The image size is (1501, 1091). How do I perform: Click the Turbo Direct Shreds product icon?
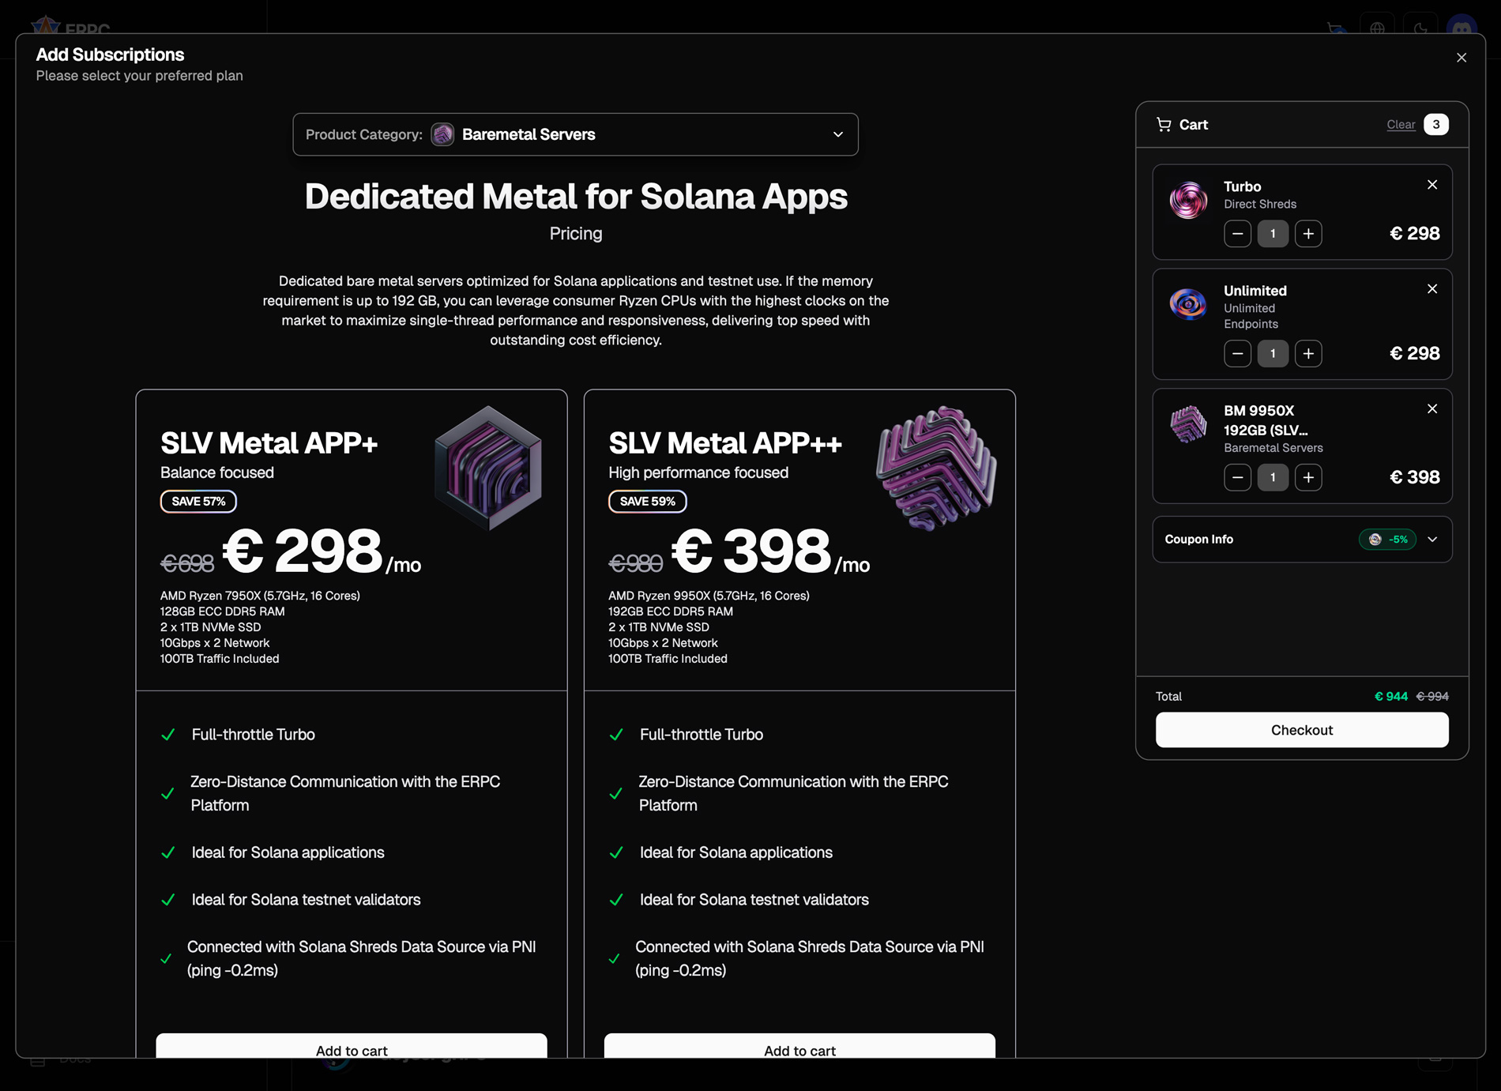coord(1187,201)
